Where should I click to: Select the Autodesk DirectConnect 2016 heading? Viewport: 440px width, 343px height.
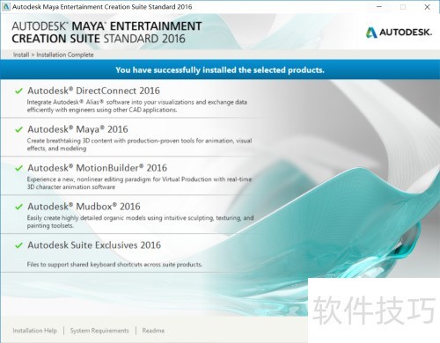click(x=93, y=91)
